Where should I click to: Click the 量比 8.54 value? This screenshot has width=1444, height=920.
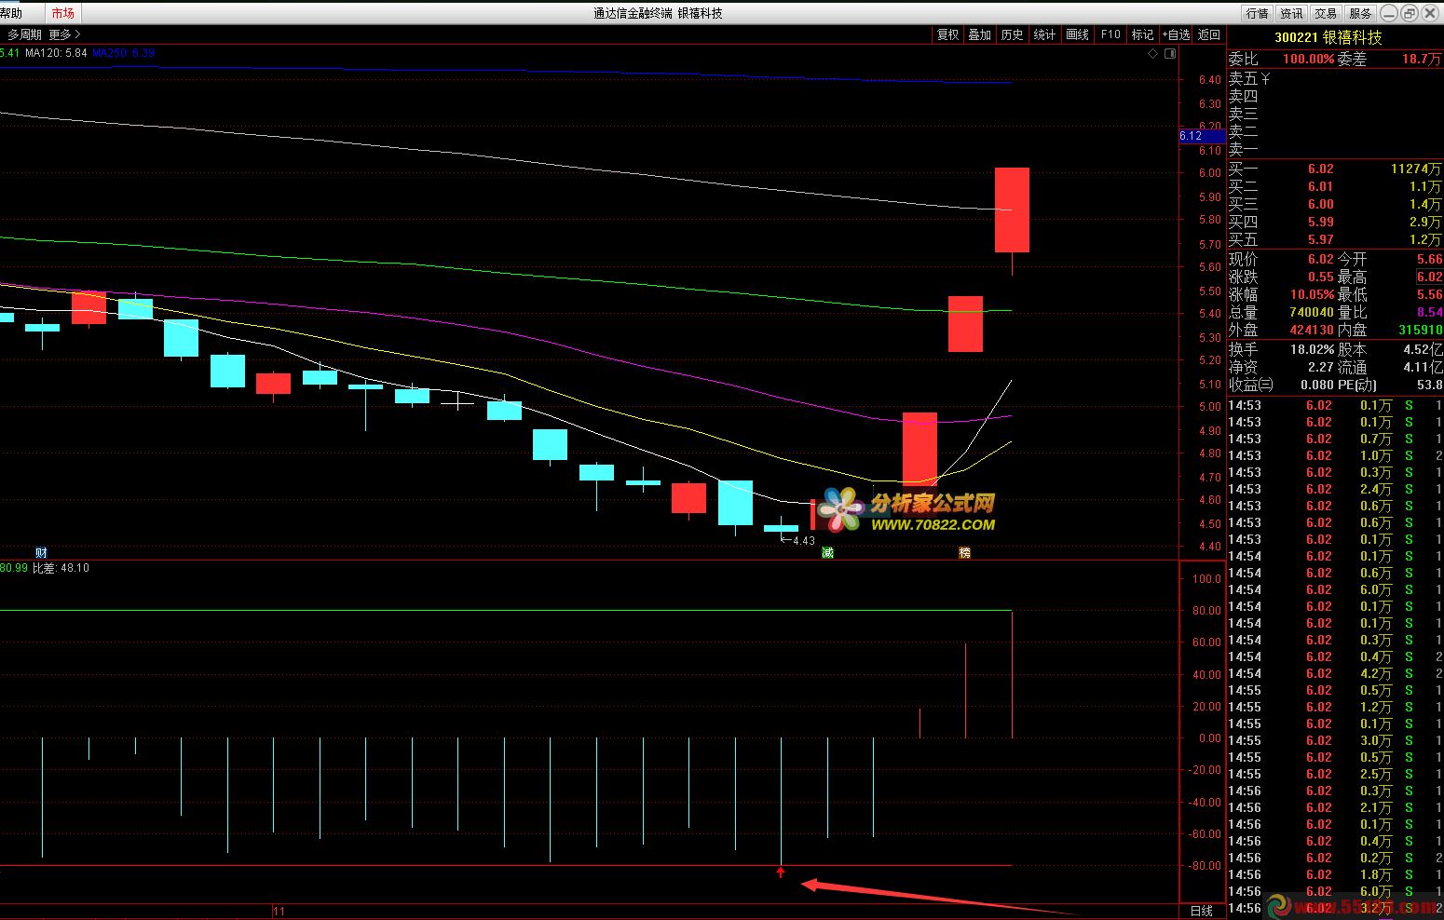pyautogui.click(x=1429, y=312)
